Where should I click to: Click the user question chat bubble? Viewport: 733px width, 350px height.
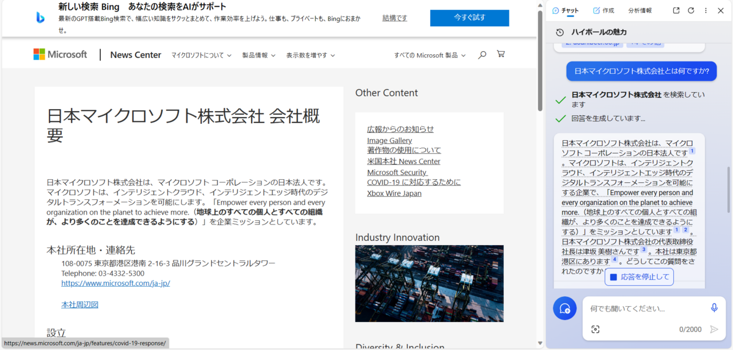click(641, 71)
